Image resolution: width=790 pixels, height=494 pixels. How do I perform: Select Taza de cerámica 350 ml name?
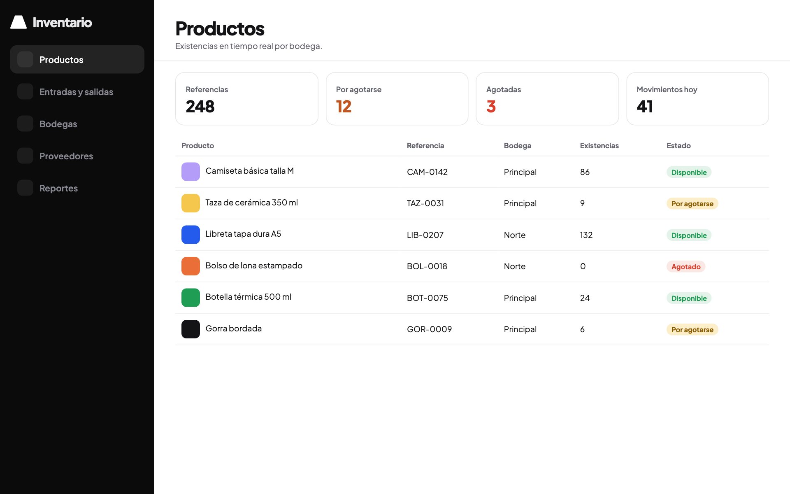click(252, 203)
